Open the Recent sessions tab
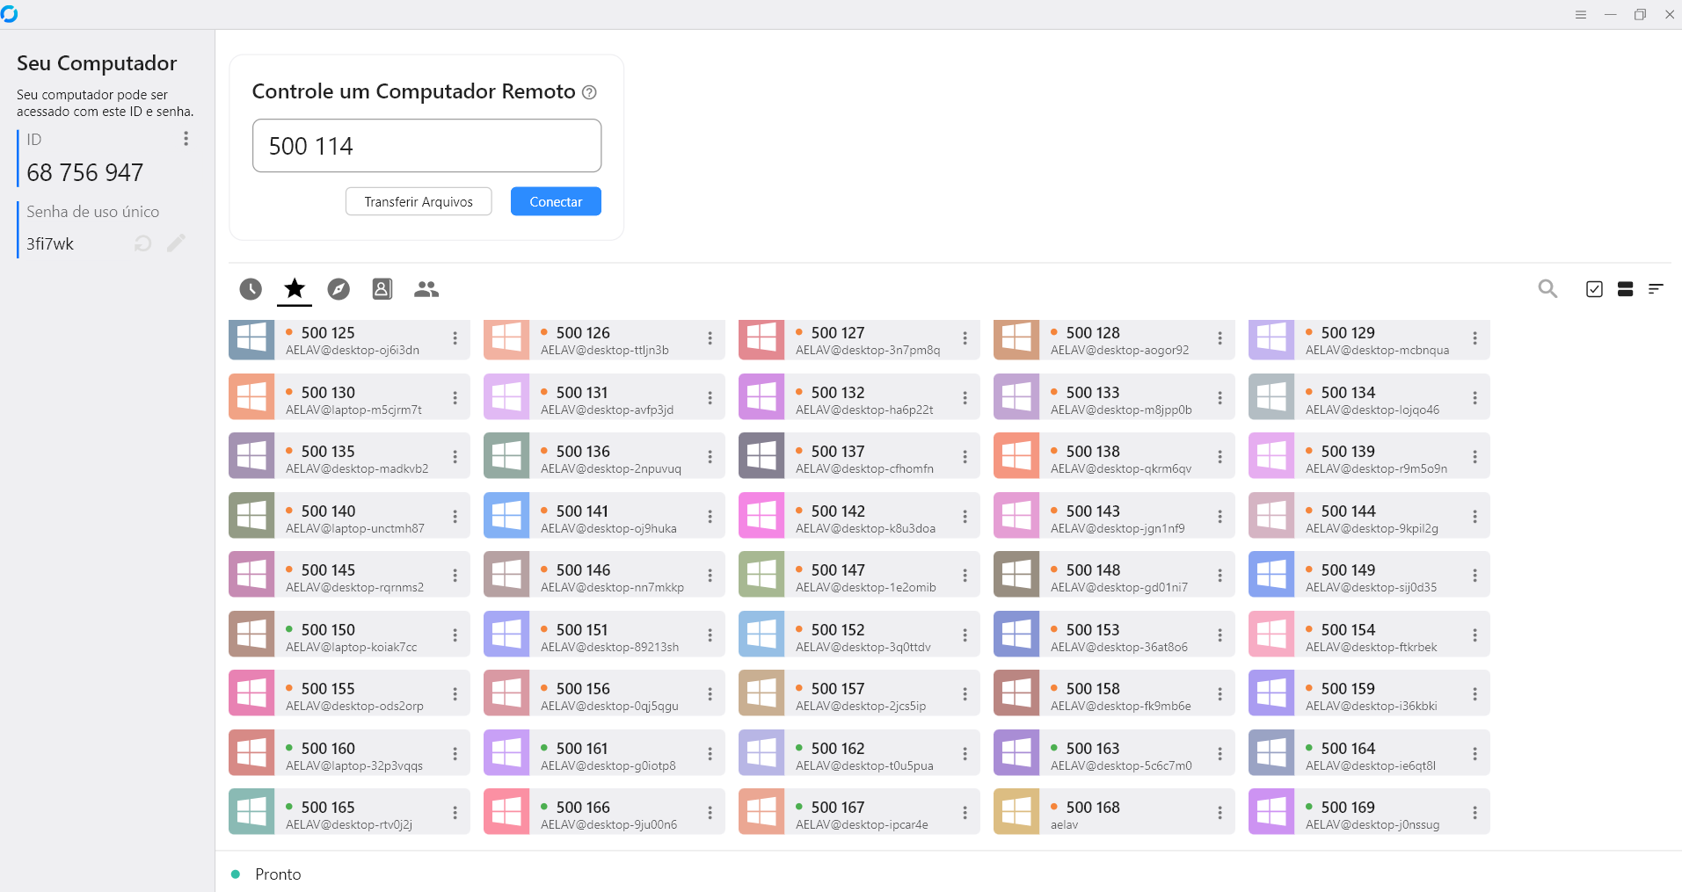 pyautogui.click(x=251, y=289)
